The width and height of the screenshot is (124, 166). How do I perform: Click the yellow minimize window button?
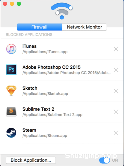12,4
